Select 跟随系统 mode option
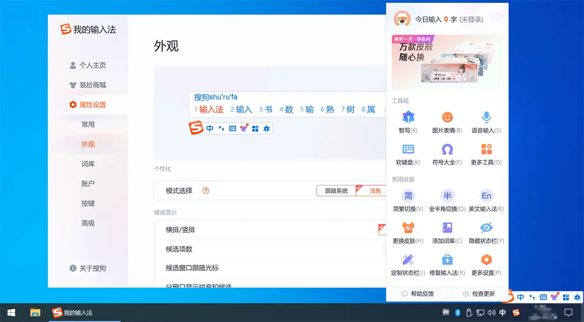Screen dimensions: 584x322 pos(336,191)
